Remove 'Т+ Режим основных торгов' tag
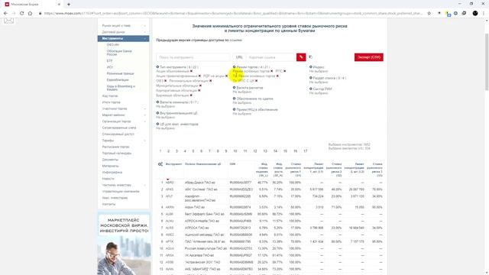The image size is (489, 275). (277, 76)
